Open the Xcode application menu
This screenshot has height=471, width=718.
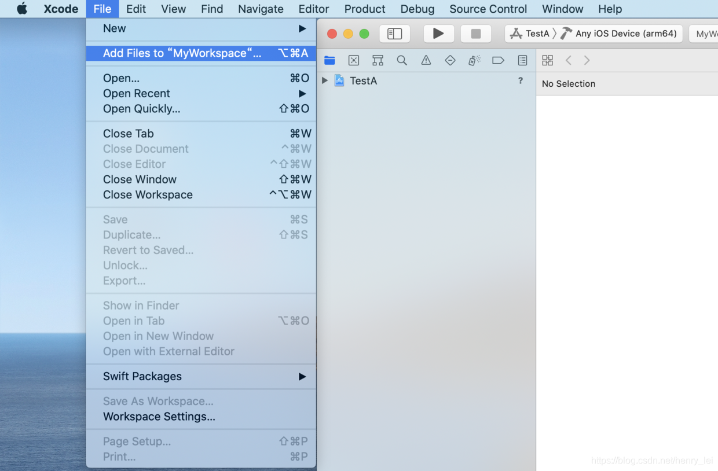pyautogui.click(x=61, y=9)
